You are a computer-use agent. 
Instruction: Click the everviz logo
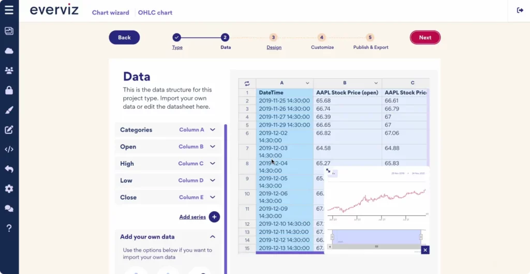[x=54, y=10]
